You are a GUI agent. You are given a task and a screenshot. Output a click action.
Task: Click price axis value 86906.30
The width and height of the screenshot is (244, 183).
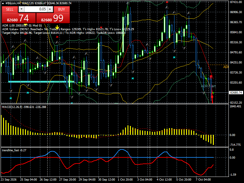[x=236, y=12]
